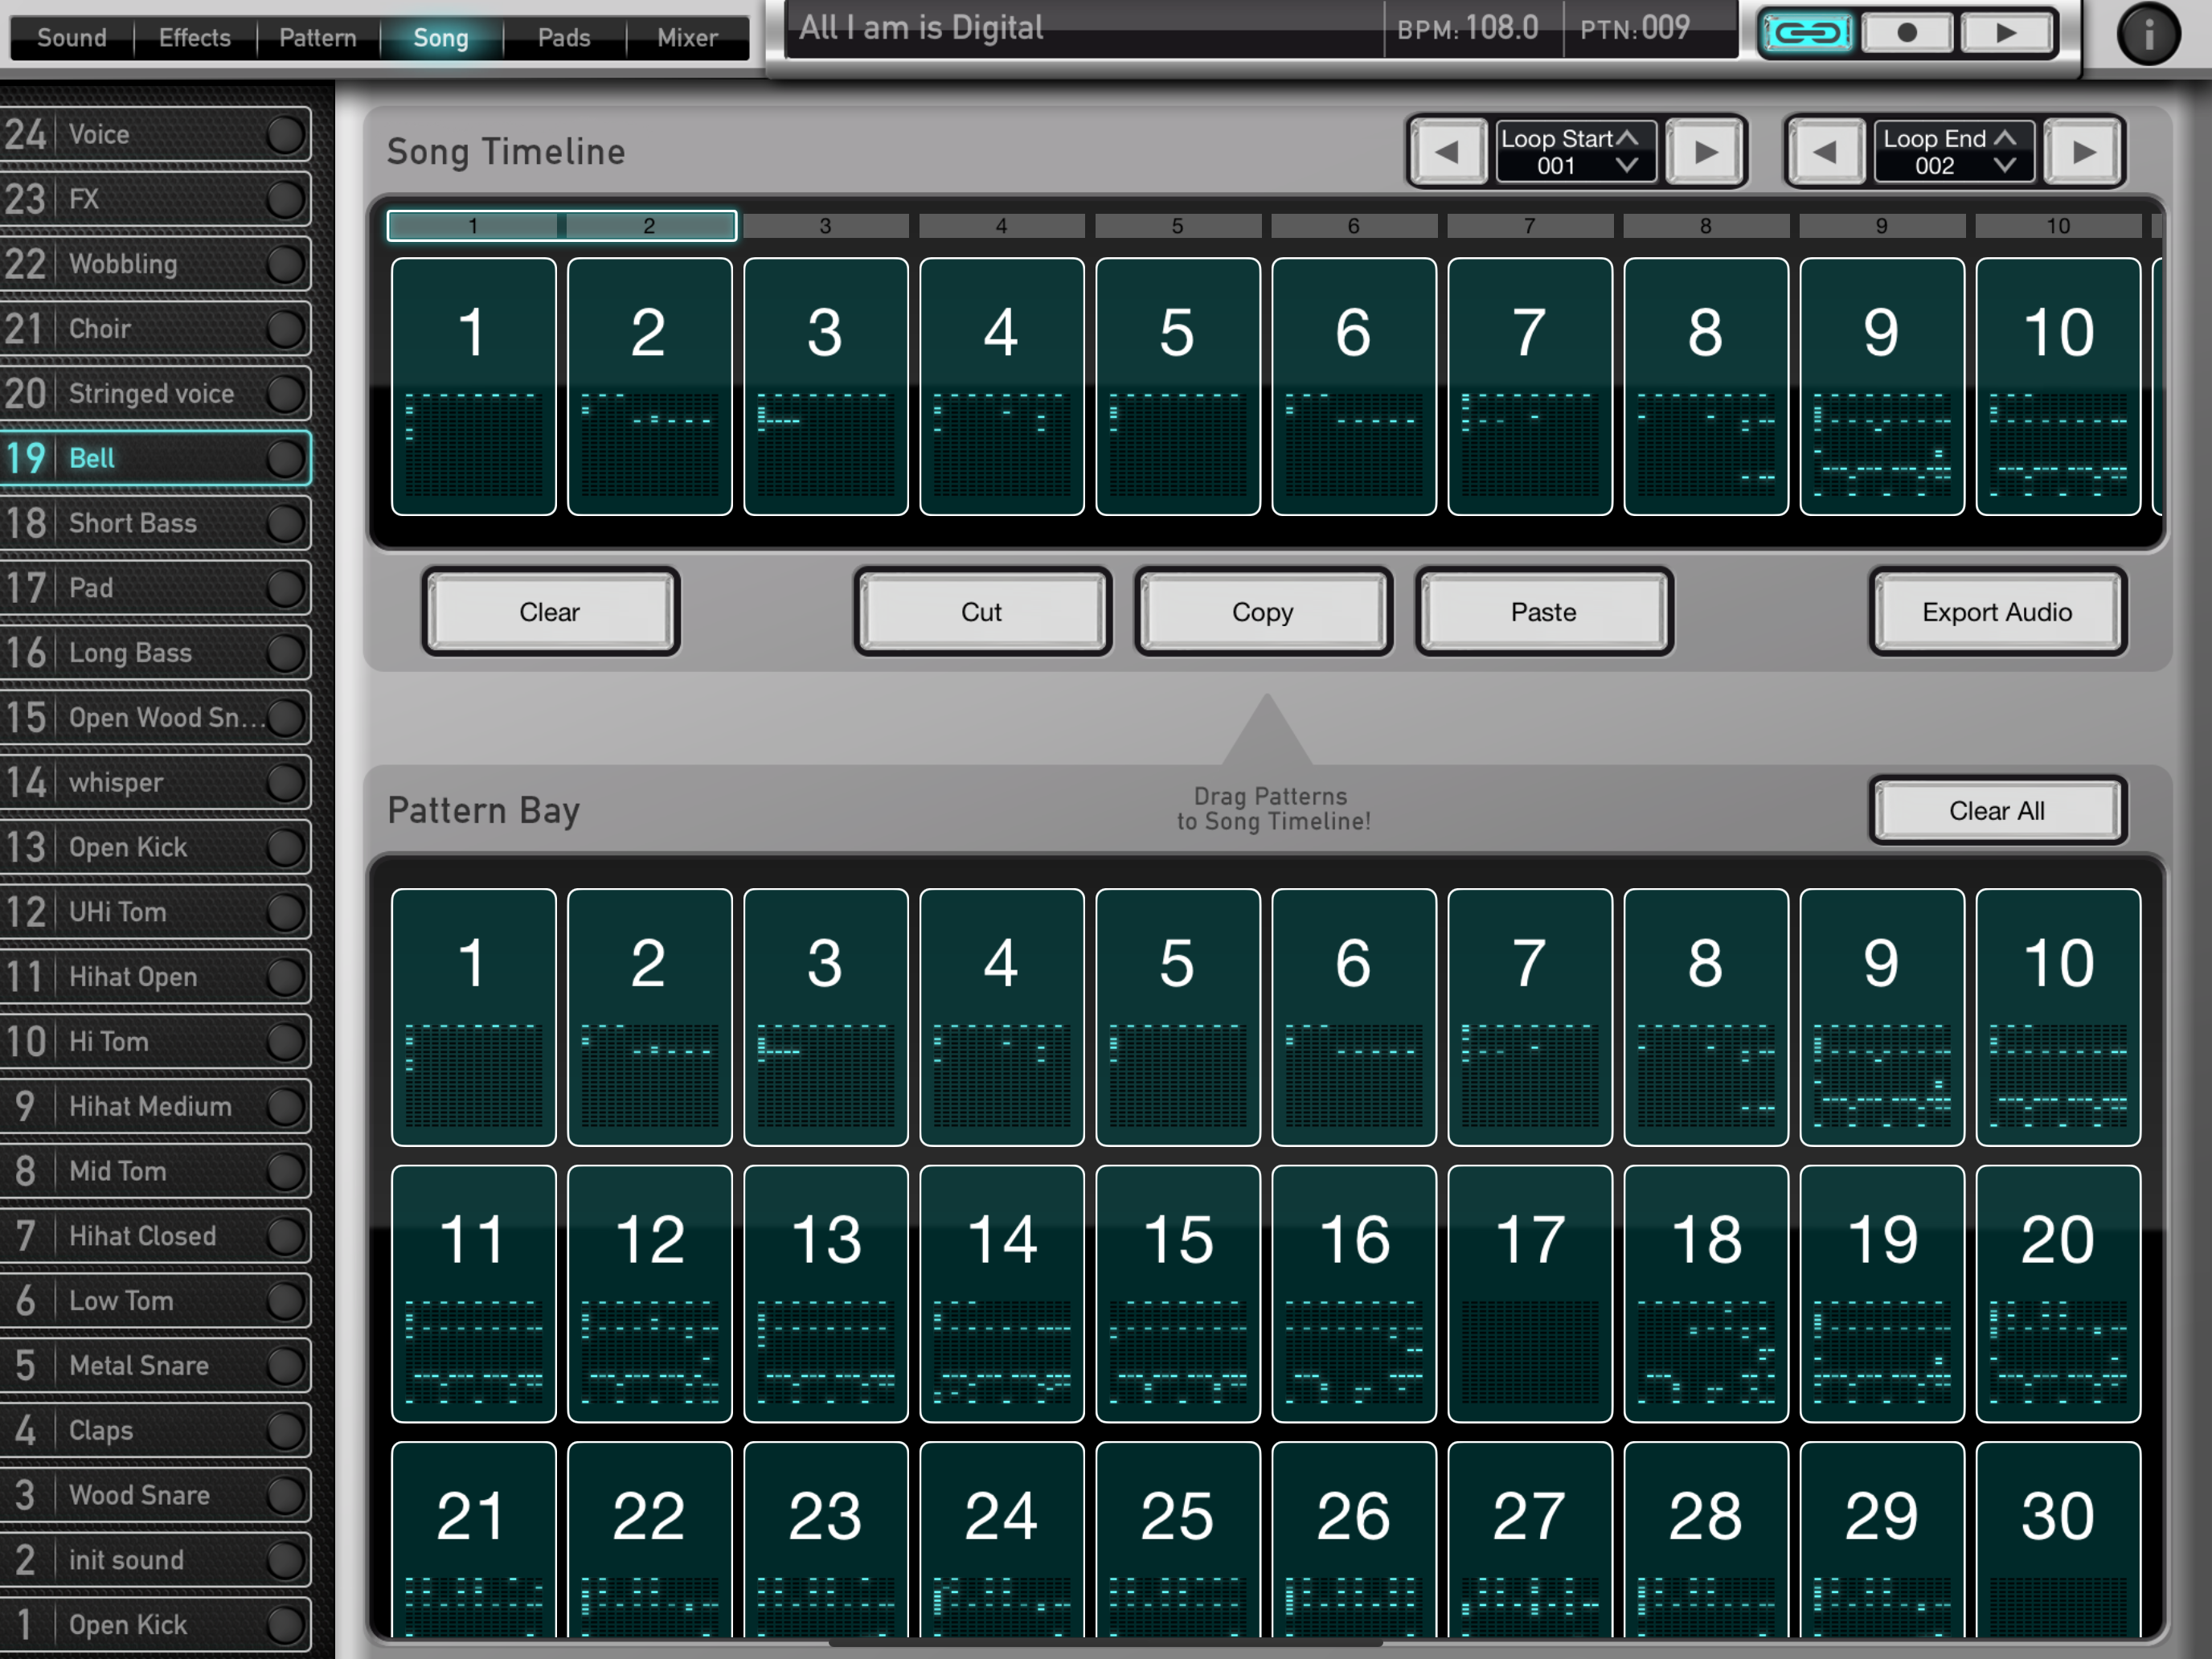Select pattern 17 in Pattern Bay
2212x1659 pixels.
point(1530,1293)
